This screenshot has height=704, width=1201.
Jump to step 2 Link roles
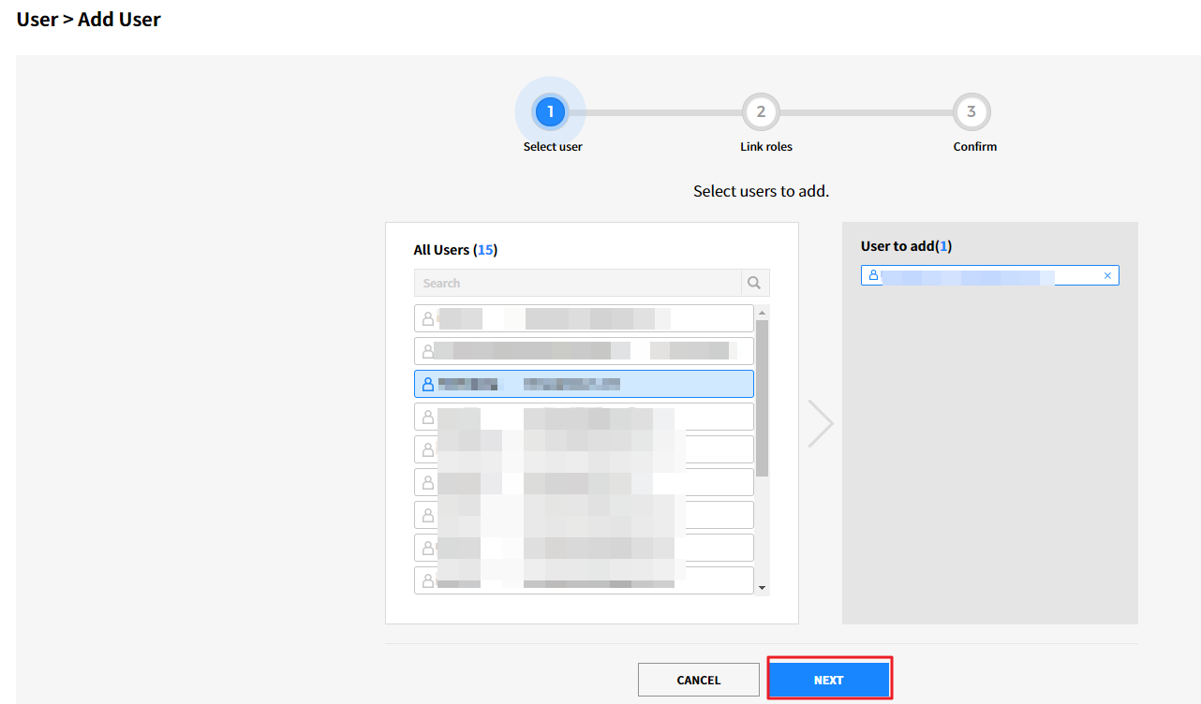point(761,112)
